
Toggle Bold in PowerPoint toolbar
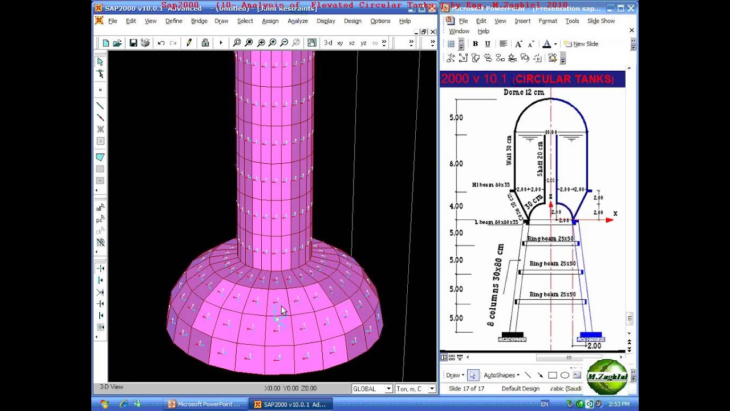point(475,44)
